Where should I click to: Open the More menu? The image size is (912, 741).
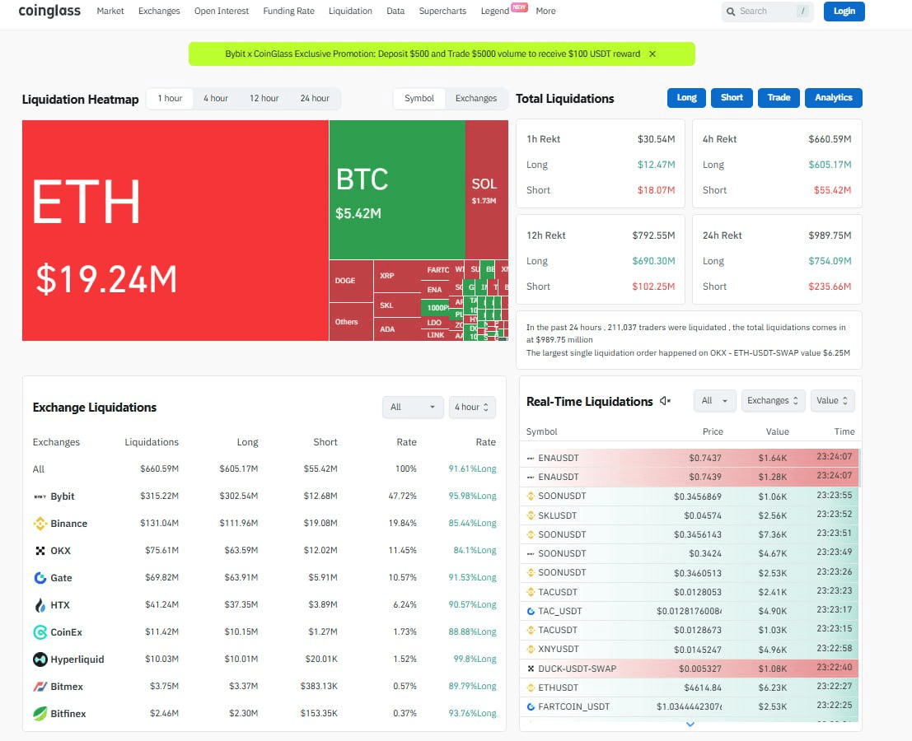pyautogui.click(x=545, y=11)
